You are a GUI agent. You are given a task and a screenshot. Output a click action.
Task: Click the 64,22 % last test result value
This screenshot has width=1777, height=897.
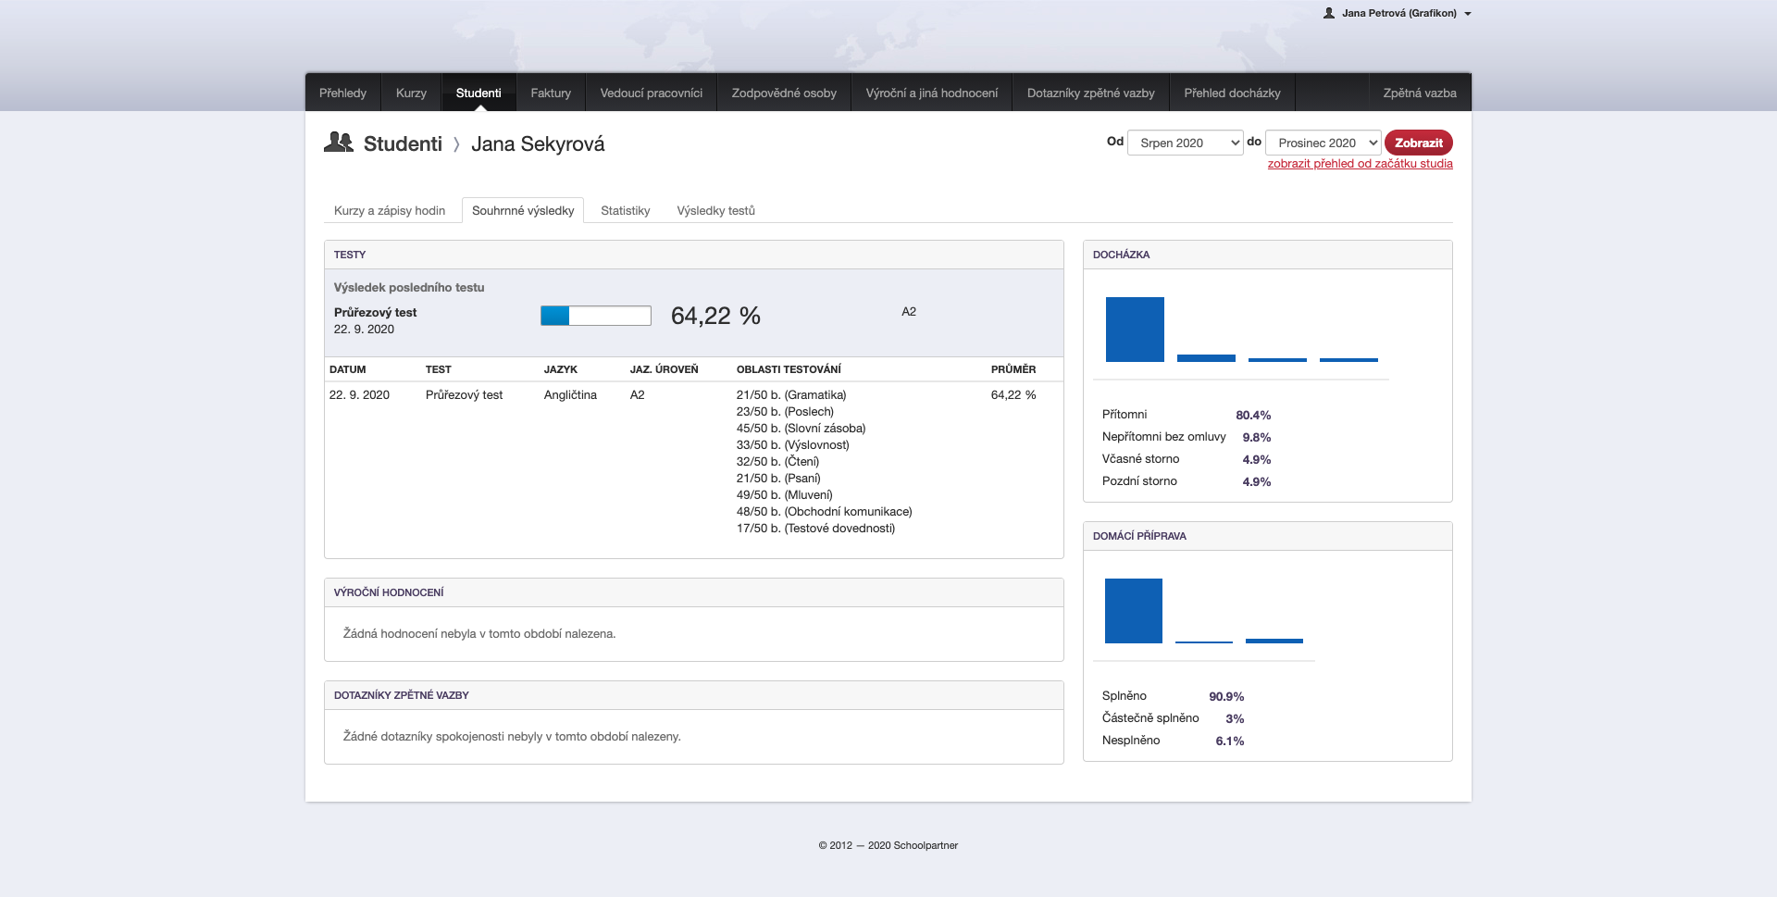pos(715,316)
